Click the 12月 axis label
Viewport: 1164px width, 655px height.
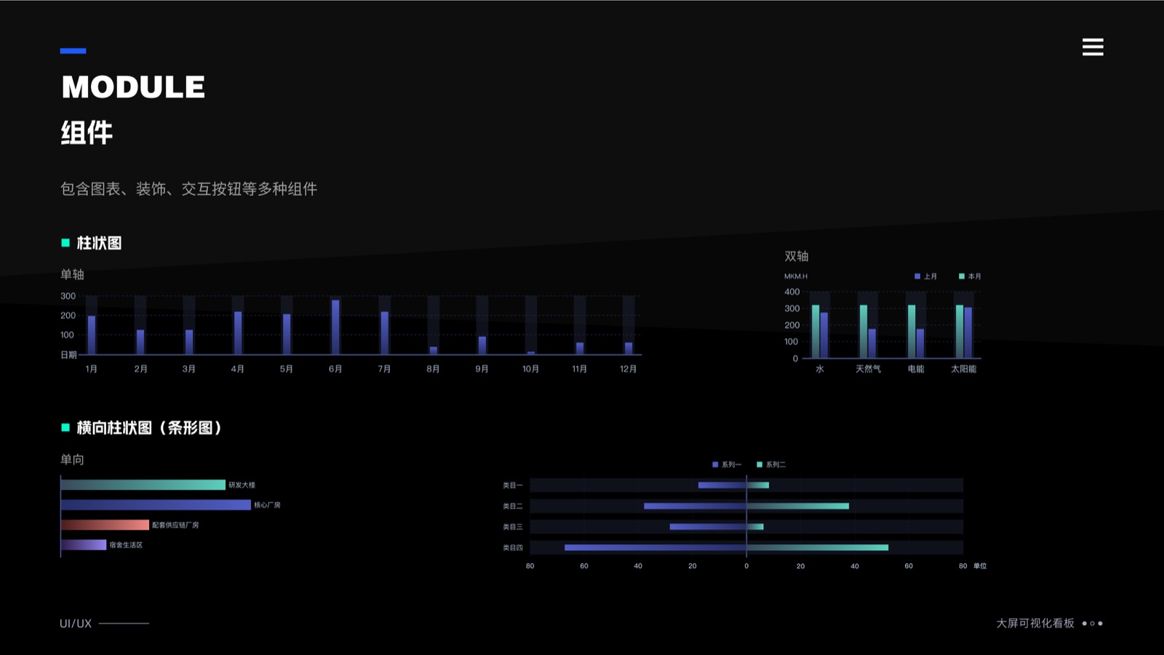pos(629,369)
